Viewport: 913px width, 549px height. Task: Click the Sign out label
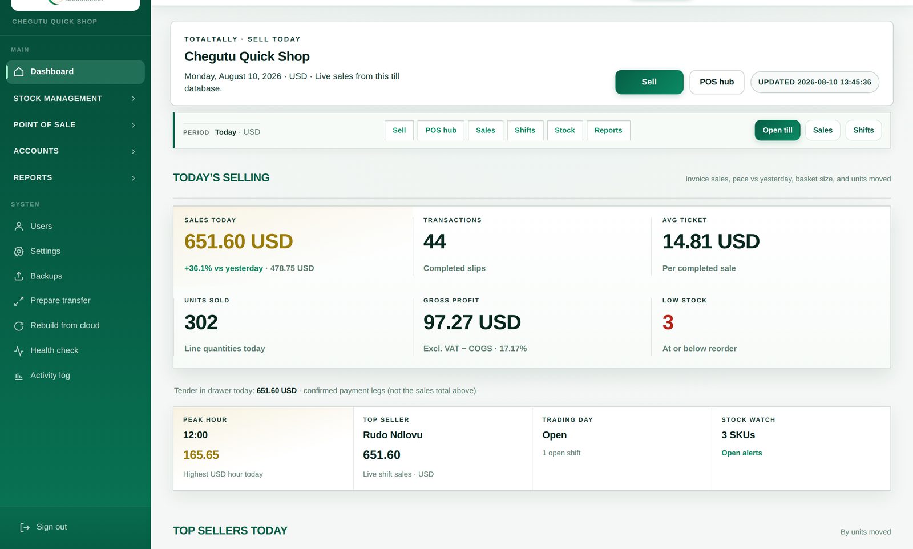click(52, 527)
